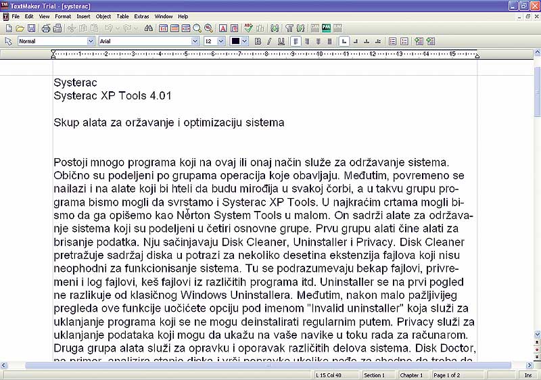Toggle left paragraph alignment
The width and height of the screenshot is (541, 380).
click(296, 41)
